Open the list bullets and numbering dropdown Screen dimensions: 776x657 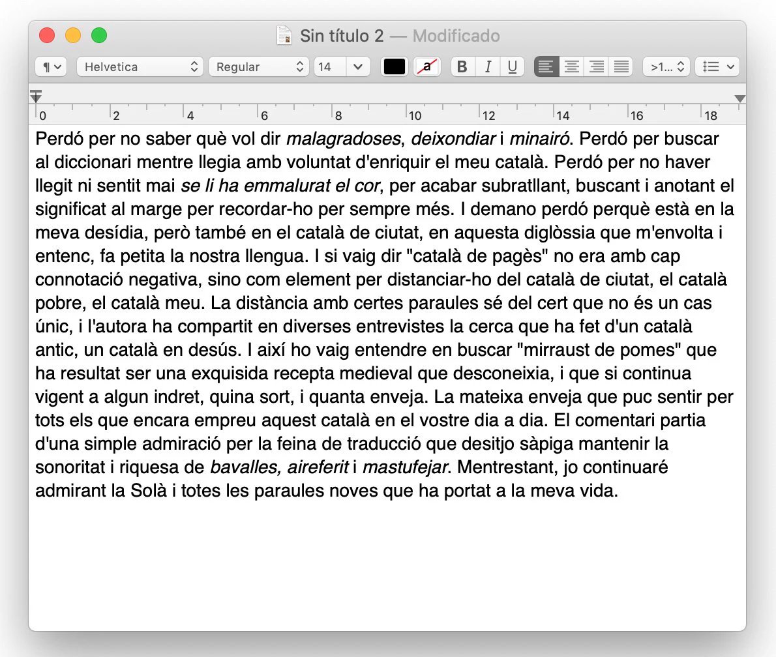[717, 66]
